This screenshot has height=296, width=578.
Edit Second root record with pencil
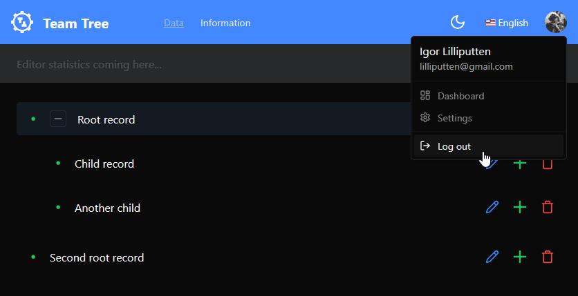click(x=492, y=257)
